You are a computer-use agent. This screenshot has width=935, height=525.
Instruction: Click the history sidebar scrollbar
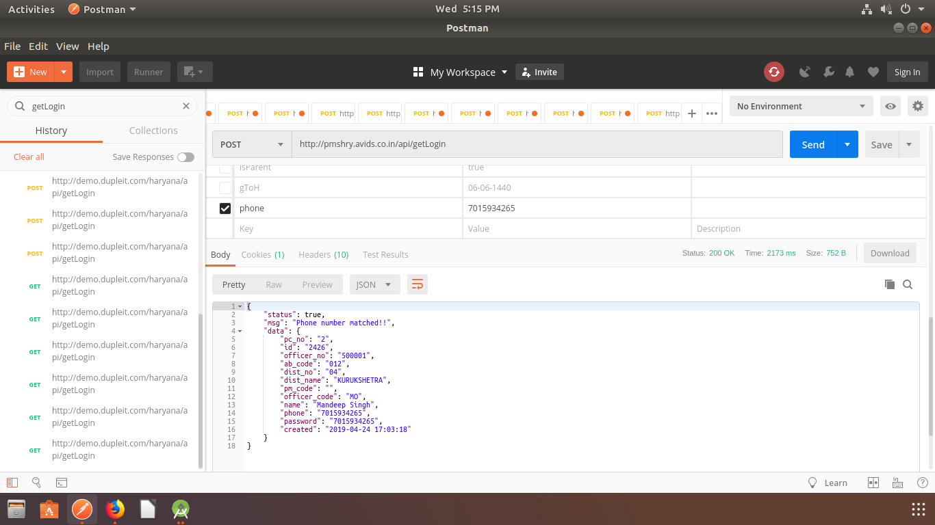pyautogui.click(x=201, y=390)
